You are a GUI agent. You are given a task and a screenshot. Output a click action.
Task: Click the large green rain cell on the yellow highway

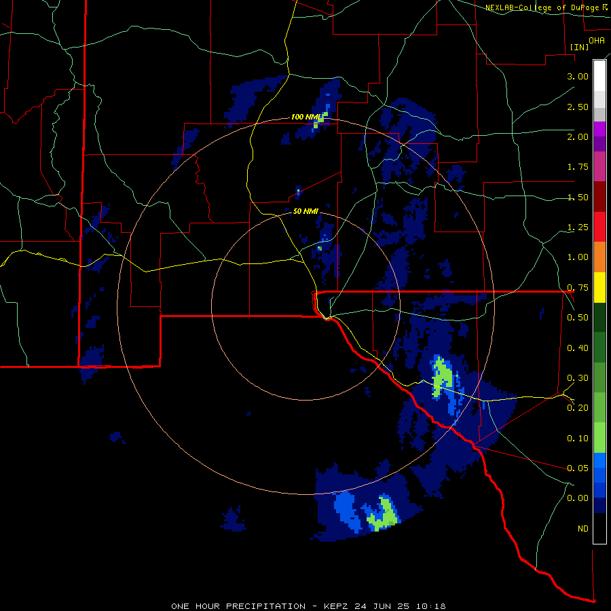point(441,376)
